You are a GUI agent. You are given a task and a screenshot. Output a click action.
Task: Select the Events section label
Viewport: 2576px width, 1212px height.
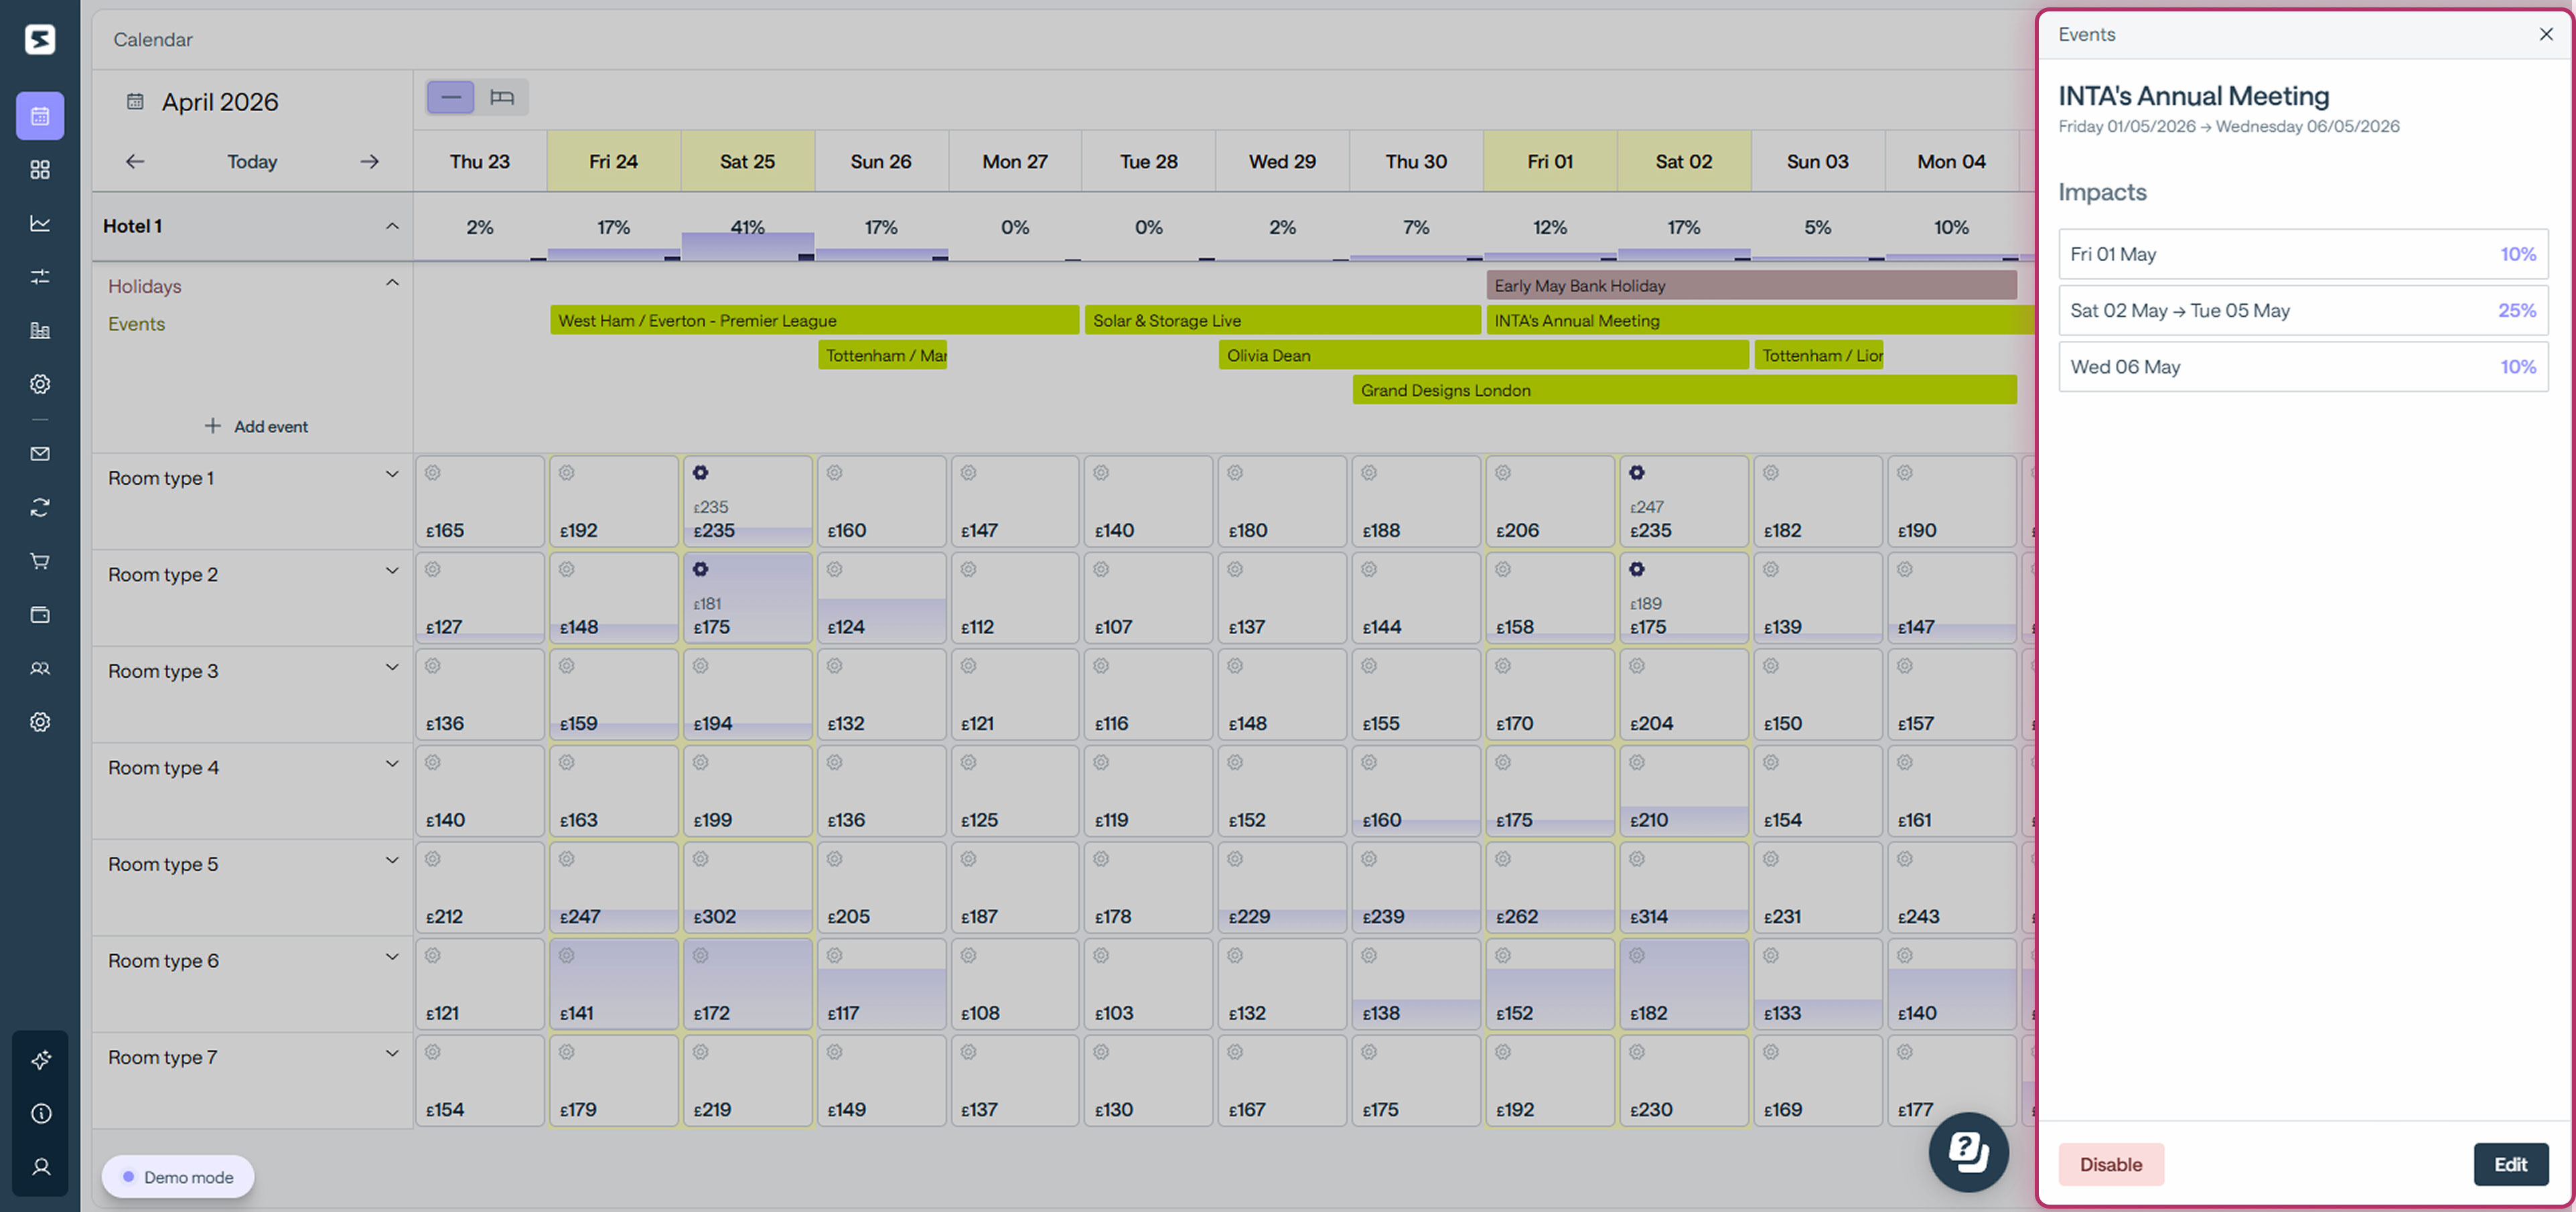click(137, 323)
